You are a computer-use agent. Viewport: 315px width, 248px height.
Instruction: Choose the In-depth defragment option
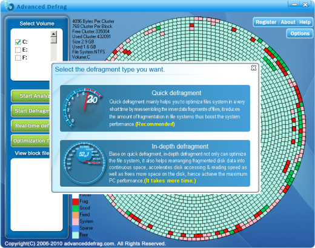155,163
